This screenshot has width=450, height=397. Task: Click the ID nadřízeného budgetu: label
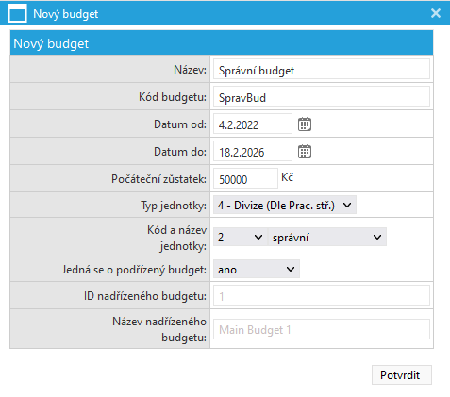point(145,296)
